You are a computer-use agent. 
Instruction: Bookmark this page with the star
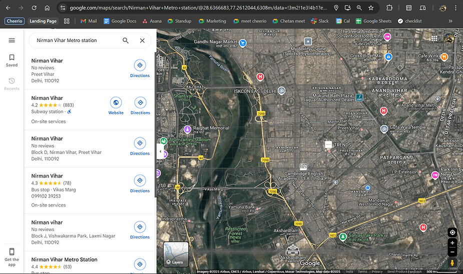[x=371, y=8]
